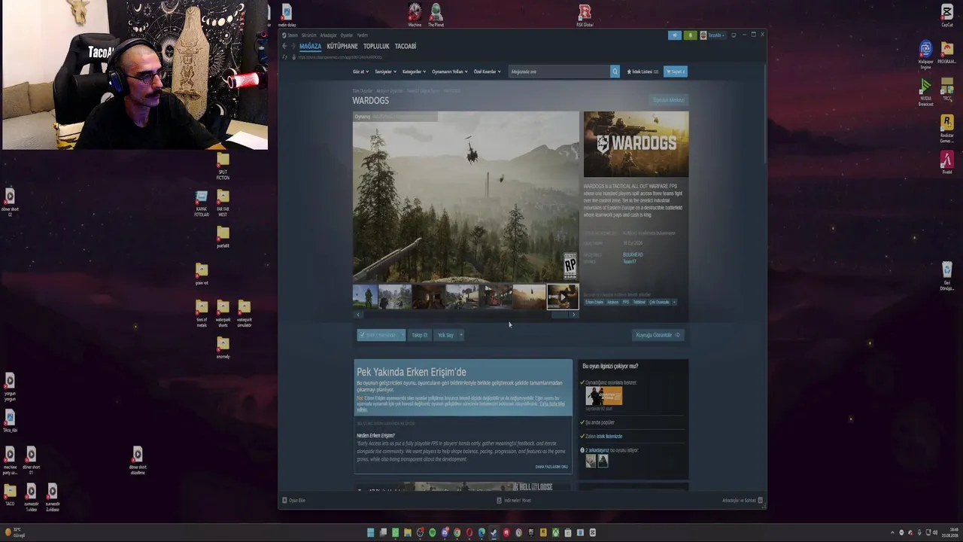Launch FiveM desktop shortcut
The image size is (963, 542).
[947, 163]
